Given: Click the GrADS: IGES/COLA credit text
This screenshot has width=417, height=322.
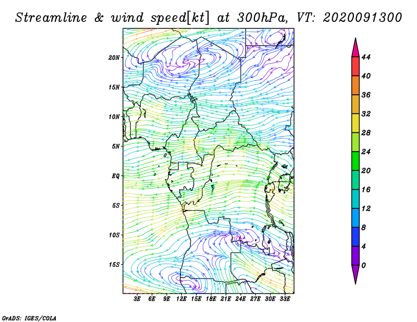Looking at the screenshot, I should pyautogui.click(x=29, y=318).
